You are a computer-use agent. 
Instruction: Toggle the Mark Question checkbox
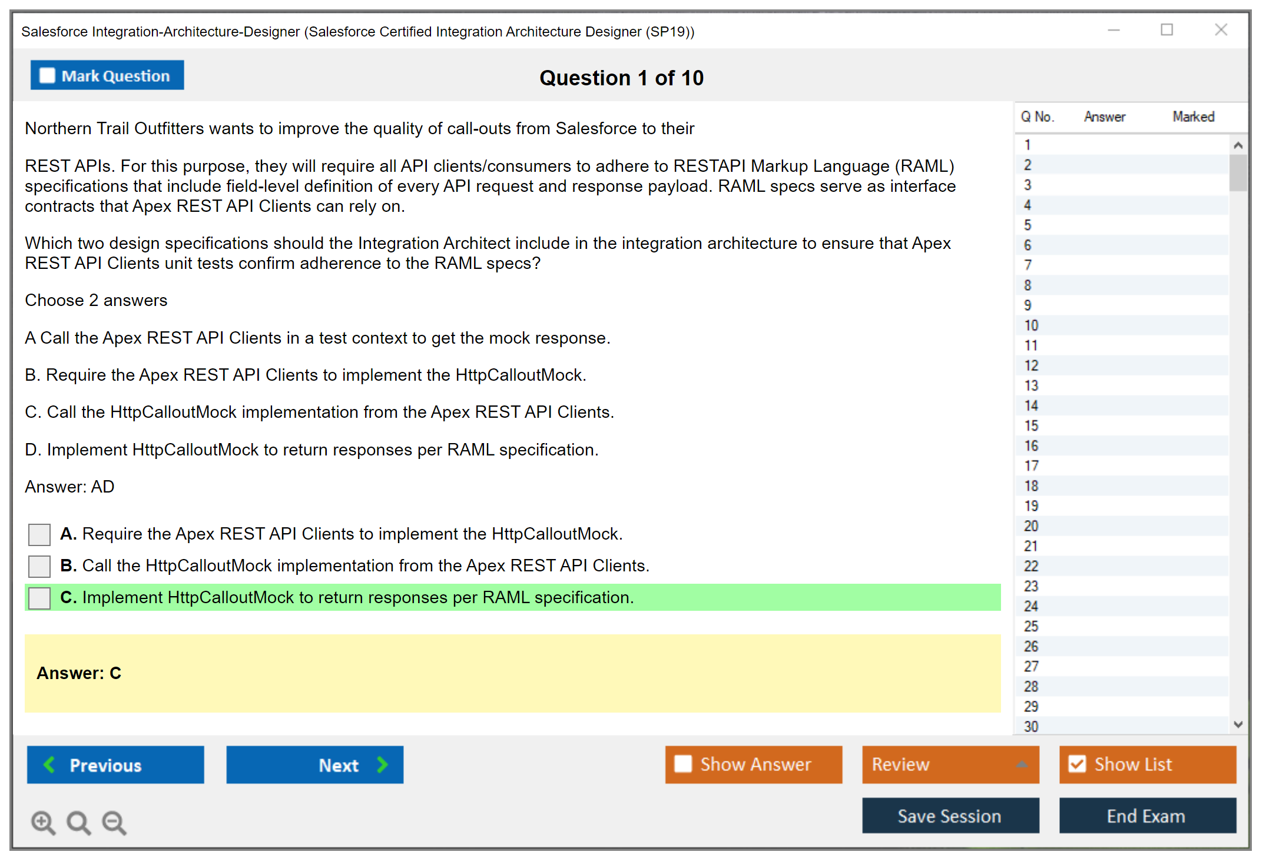click(47, 75)
